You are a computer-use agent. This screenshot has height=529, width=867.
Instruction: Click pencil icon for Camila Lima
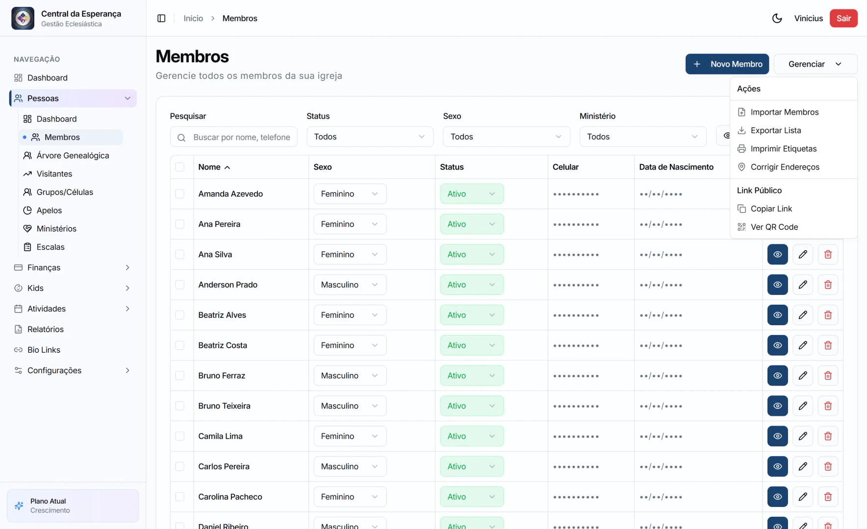click(x=803, y=436)
